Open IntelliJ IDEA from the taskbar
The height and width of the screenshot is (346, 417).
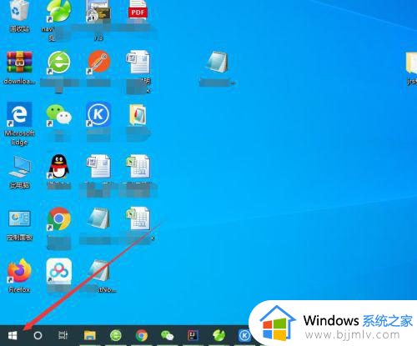(193, 335)
